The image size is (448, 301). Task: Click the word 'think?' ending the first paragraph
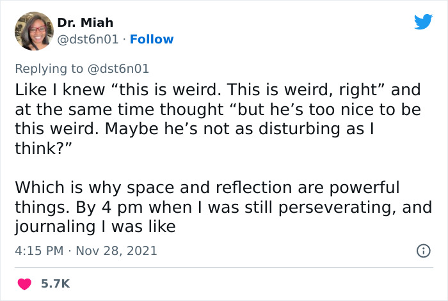pyautogui.click(x=37, y=148)
